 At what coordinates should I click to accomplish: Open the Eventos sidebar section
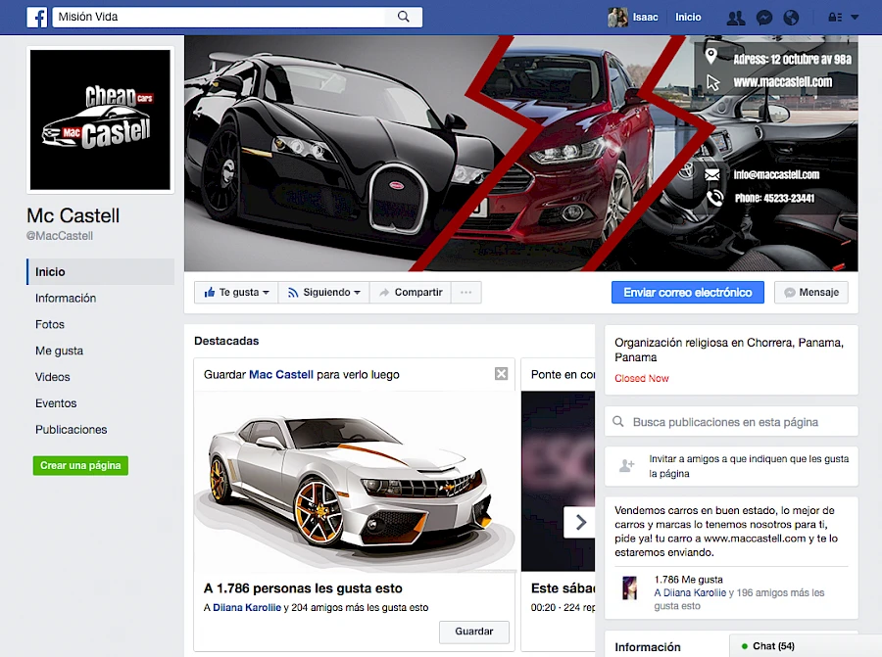[56, 403]
